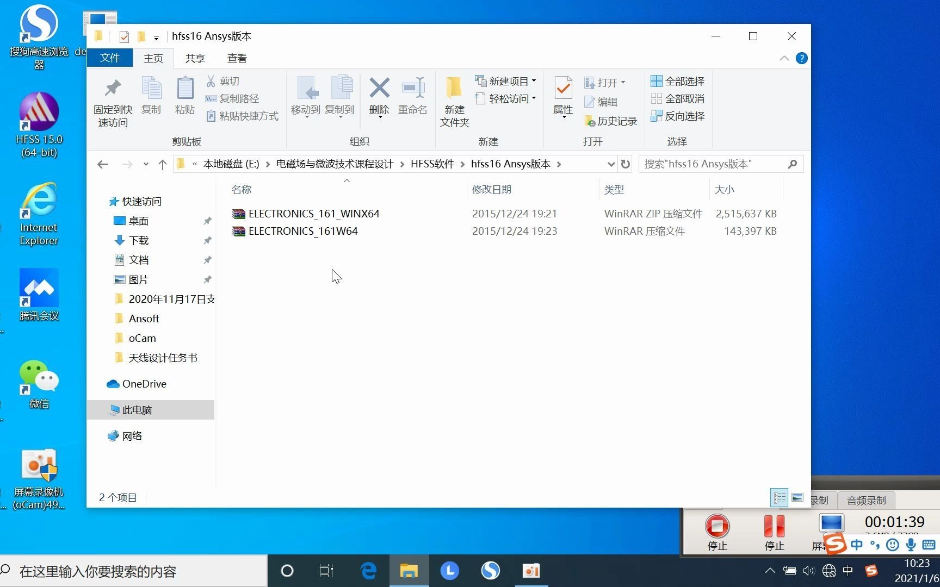The width and height of the screenshot is (940, 587).
Task: Click the pause button in oCam
Action: point(774,526)
